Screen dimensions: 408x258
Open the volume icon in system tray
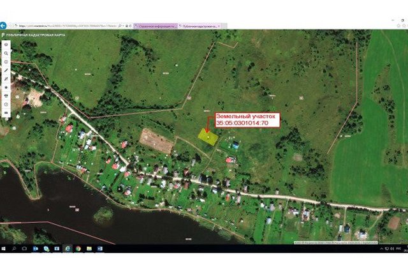392,249
